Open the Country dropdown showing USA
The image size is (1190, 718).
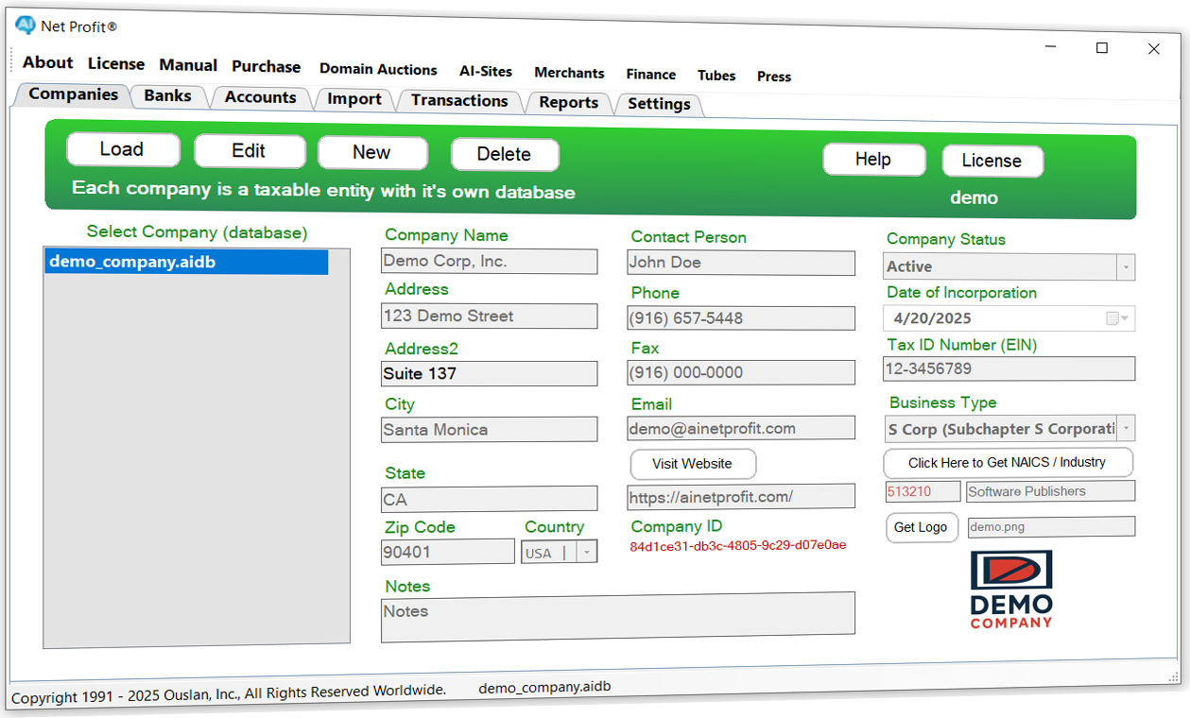588,553
